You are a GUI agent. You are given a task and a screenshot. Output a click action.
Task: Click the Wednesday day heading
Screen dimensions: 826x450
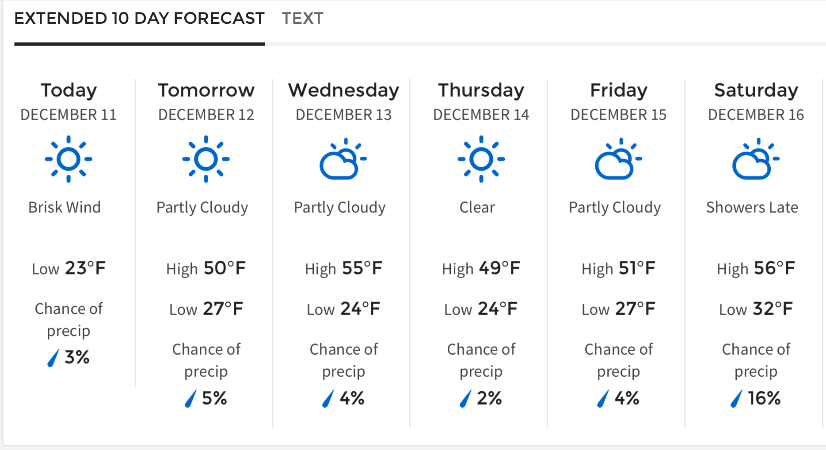tap(343, 90)
